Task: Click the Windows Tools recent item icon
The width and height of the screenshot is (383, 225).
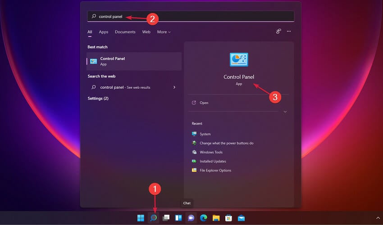Action: pyautogui.click(x=194, y=152)
